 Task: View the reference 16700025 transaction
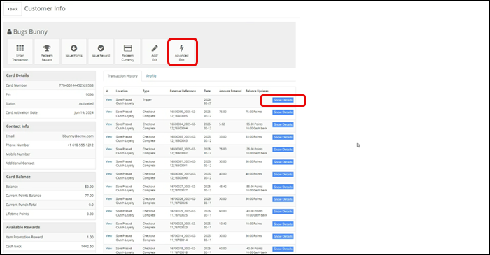click(x=108, y=211)
